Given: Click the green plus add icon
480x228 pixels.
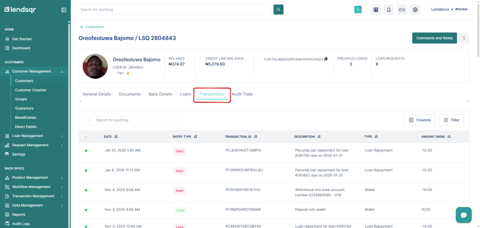Looking at the screenshot, I should click(x=358, y=9).
